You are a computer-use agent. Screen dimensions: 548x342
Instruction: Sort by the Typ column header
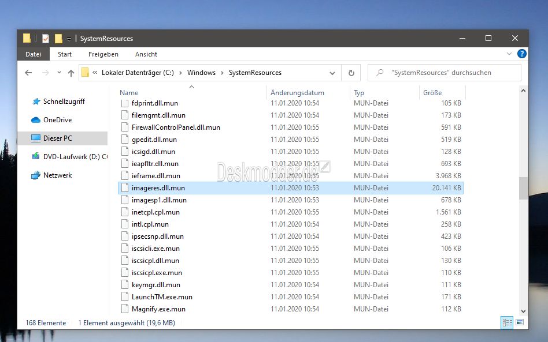385,93
